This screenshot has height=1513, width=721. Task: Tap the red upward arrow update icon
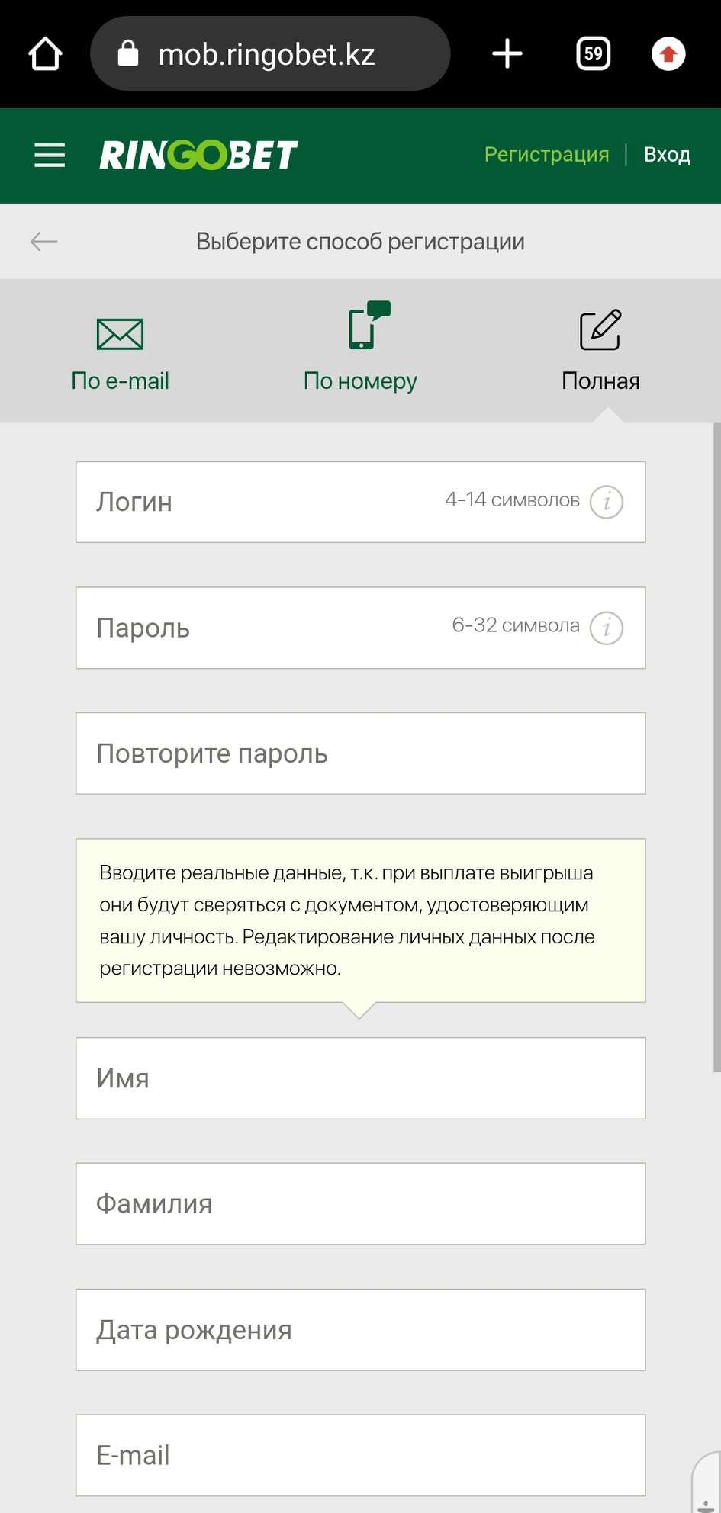pos(668,54)
